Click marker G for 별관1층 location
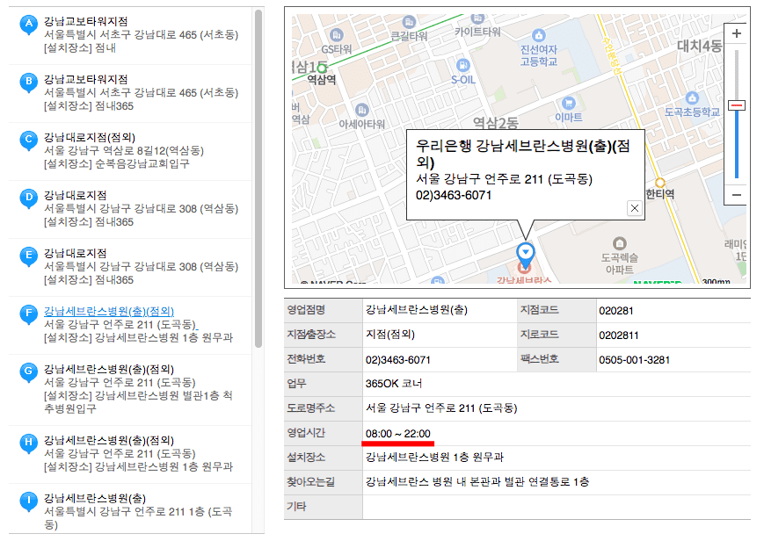The width and height of the screenshot is (764, 541). (x=28, y=371)
